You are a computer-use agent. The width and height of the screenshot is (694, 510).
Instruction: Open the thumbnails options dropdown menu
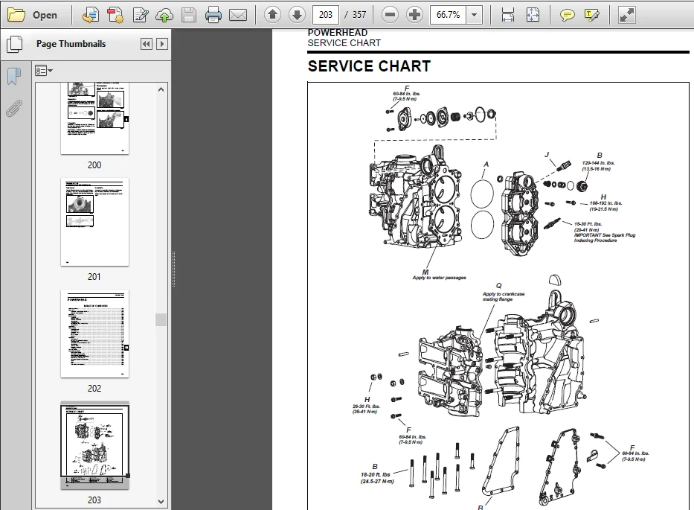coord(44,71)
